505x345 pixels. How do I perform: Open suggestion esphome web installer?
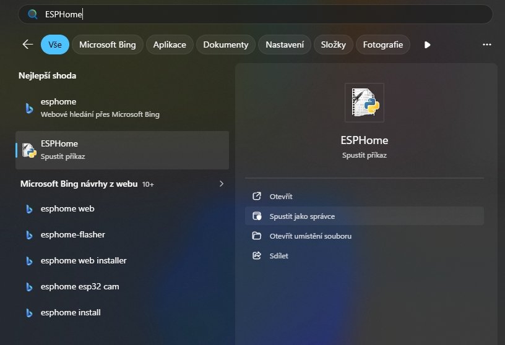click(x=122, y=260)
